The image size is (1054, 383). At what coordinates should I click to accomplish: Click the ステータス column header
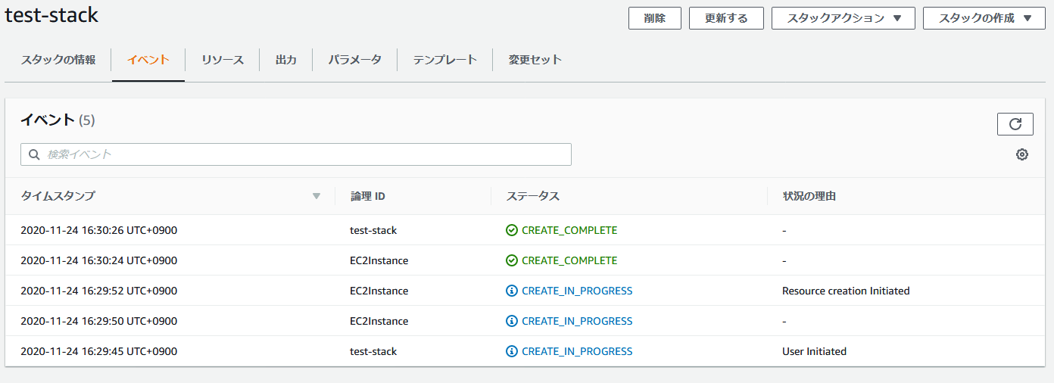[533, 196]
